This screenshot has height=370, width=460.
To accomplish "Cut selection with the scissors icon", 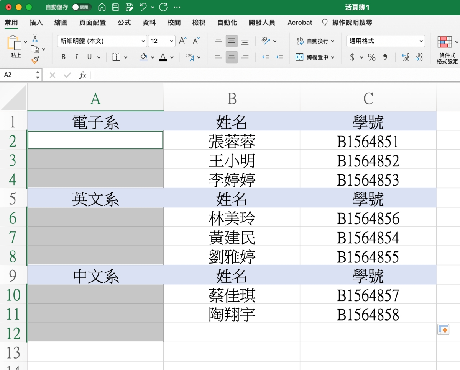I will [x=35, y=38].
